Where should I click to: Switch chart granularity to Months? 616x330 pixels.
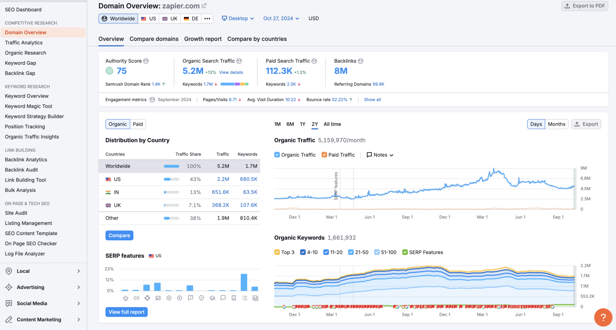pos(557,124)
